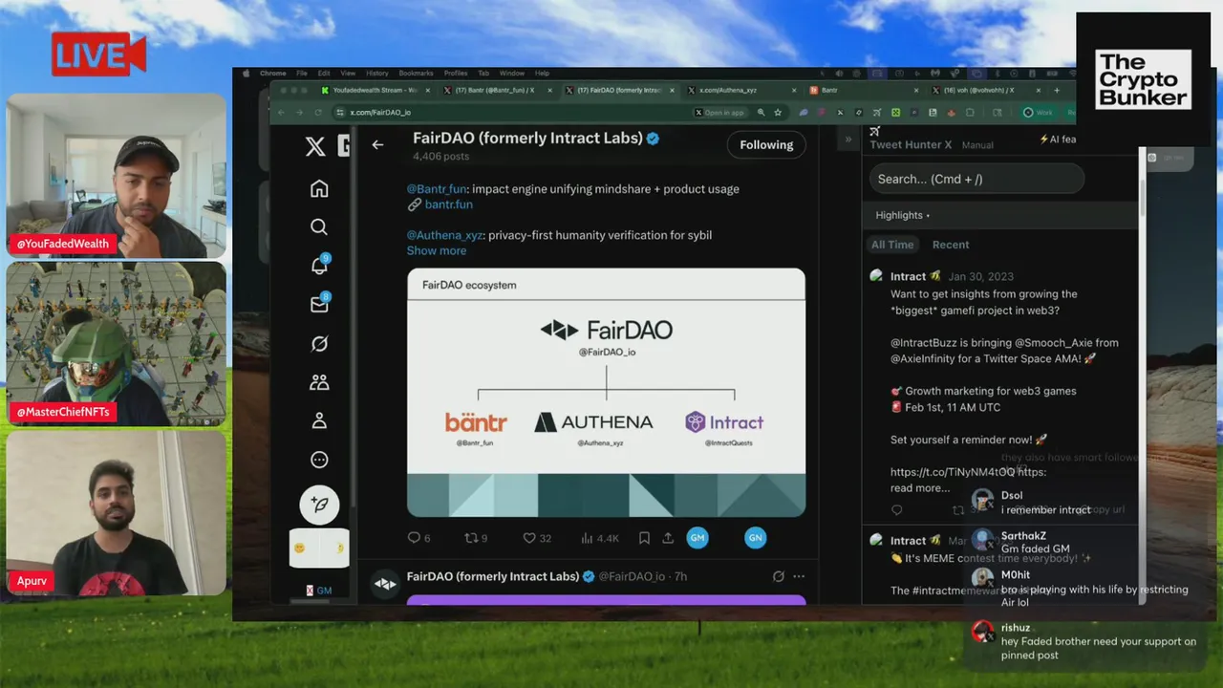
Task: Open a new Chrome tab
Action: 1057,90
